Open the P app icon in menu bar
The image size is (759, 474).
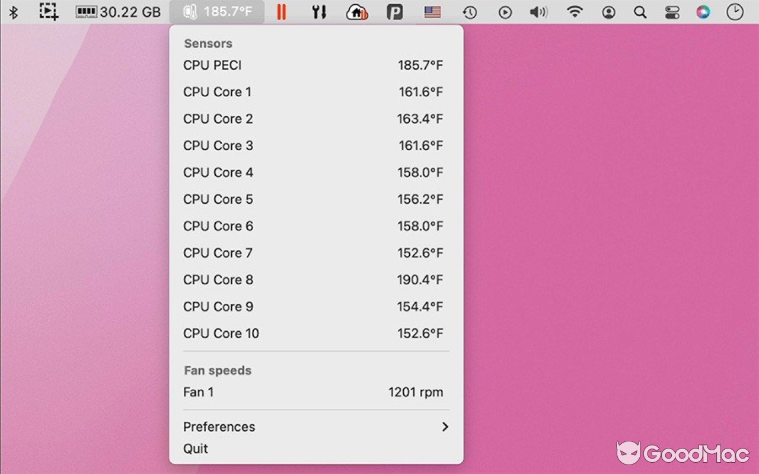[394, 12]
